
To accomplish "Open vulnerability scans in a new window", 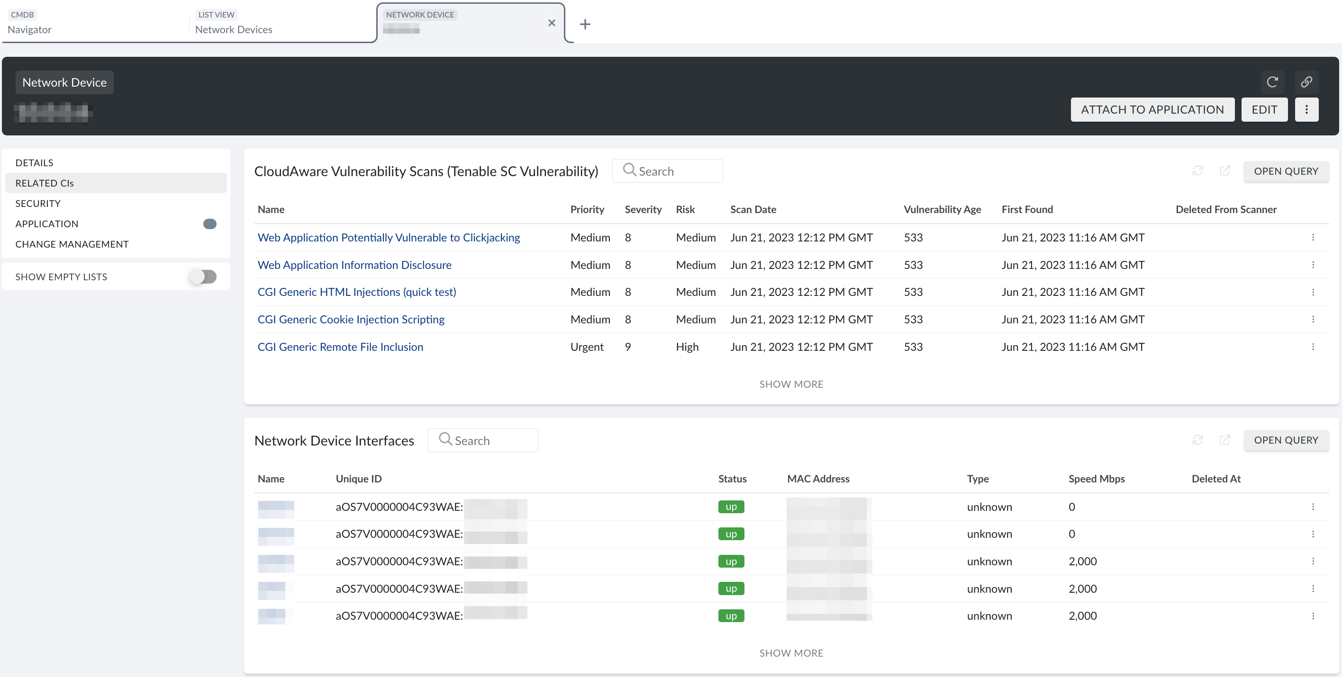I will tap(1225, 170).
